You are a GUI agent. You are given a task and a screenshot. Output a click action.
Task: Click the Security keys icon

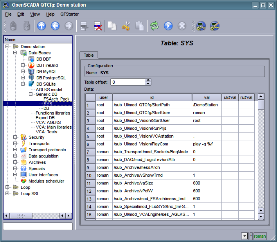click(x=23, y=137)
